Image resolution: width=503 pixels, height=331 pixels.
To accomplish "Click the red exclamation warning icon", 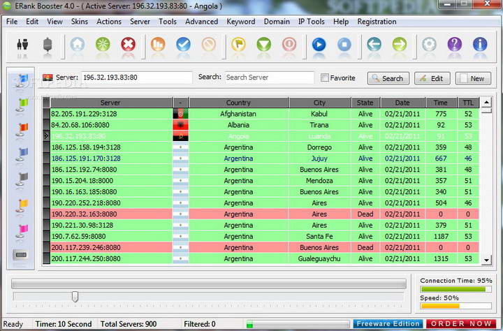I will click(289, 44).
